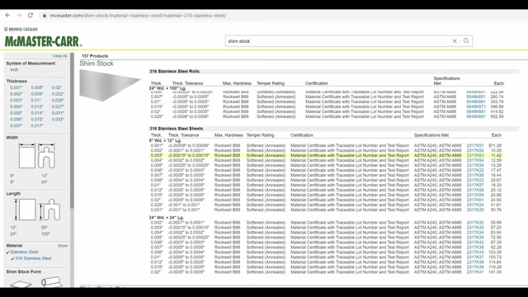Click the Shim Stock heading
The width and height of the screenshot is (528, 297).
(x=97, y=64)
